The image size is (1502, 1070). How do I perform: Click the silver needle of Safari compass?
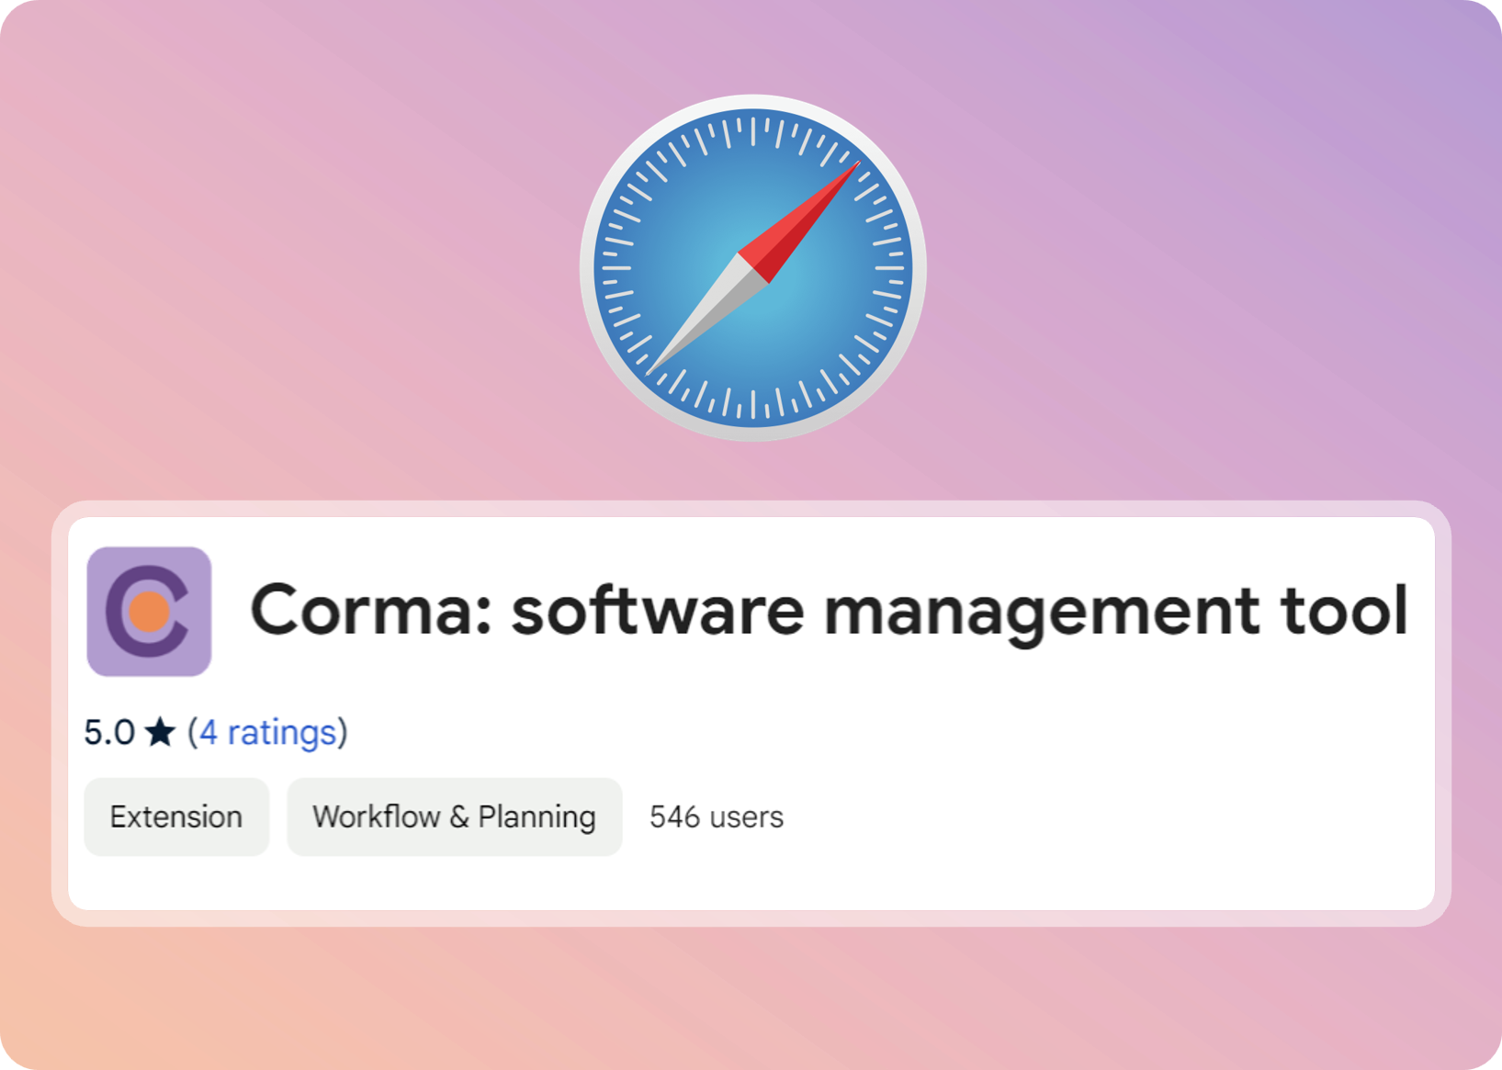[702, 317]
